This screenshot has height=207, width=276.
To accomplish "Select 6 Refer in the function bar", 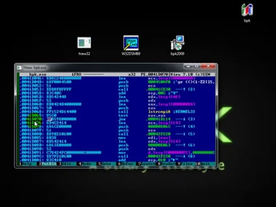I will [126, 164].
